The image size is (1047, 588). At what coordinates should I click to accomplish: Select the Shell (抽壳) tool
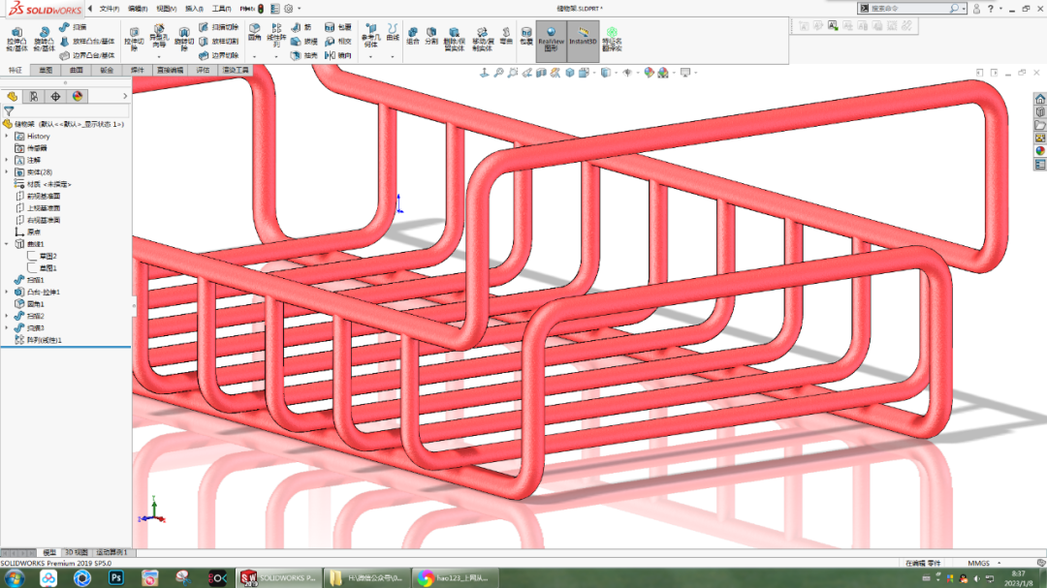pyautogui.click(x=297, y=54)
